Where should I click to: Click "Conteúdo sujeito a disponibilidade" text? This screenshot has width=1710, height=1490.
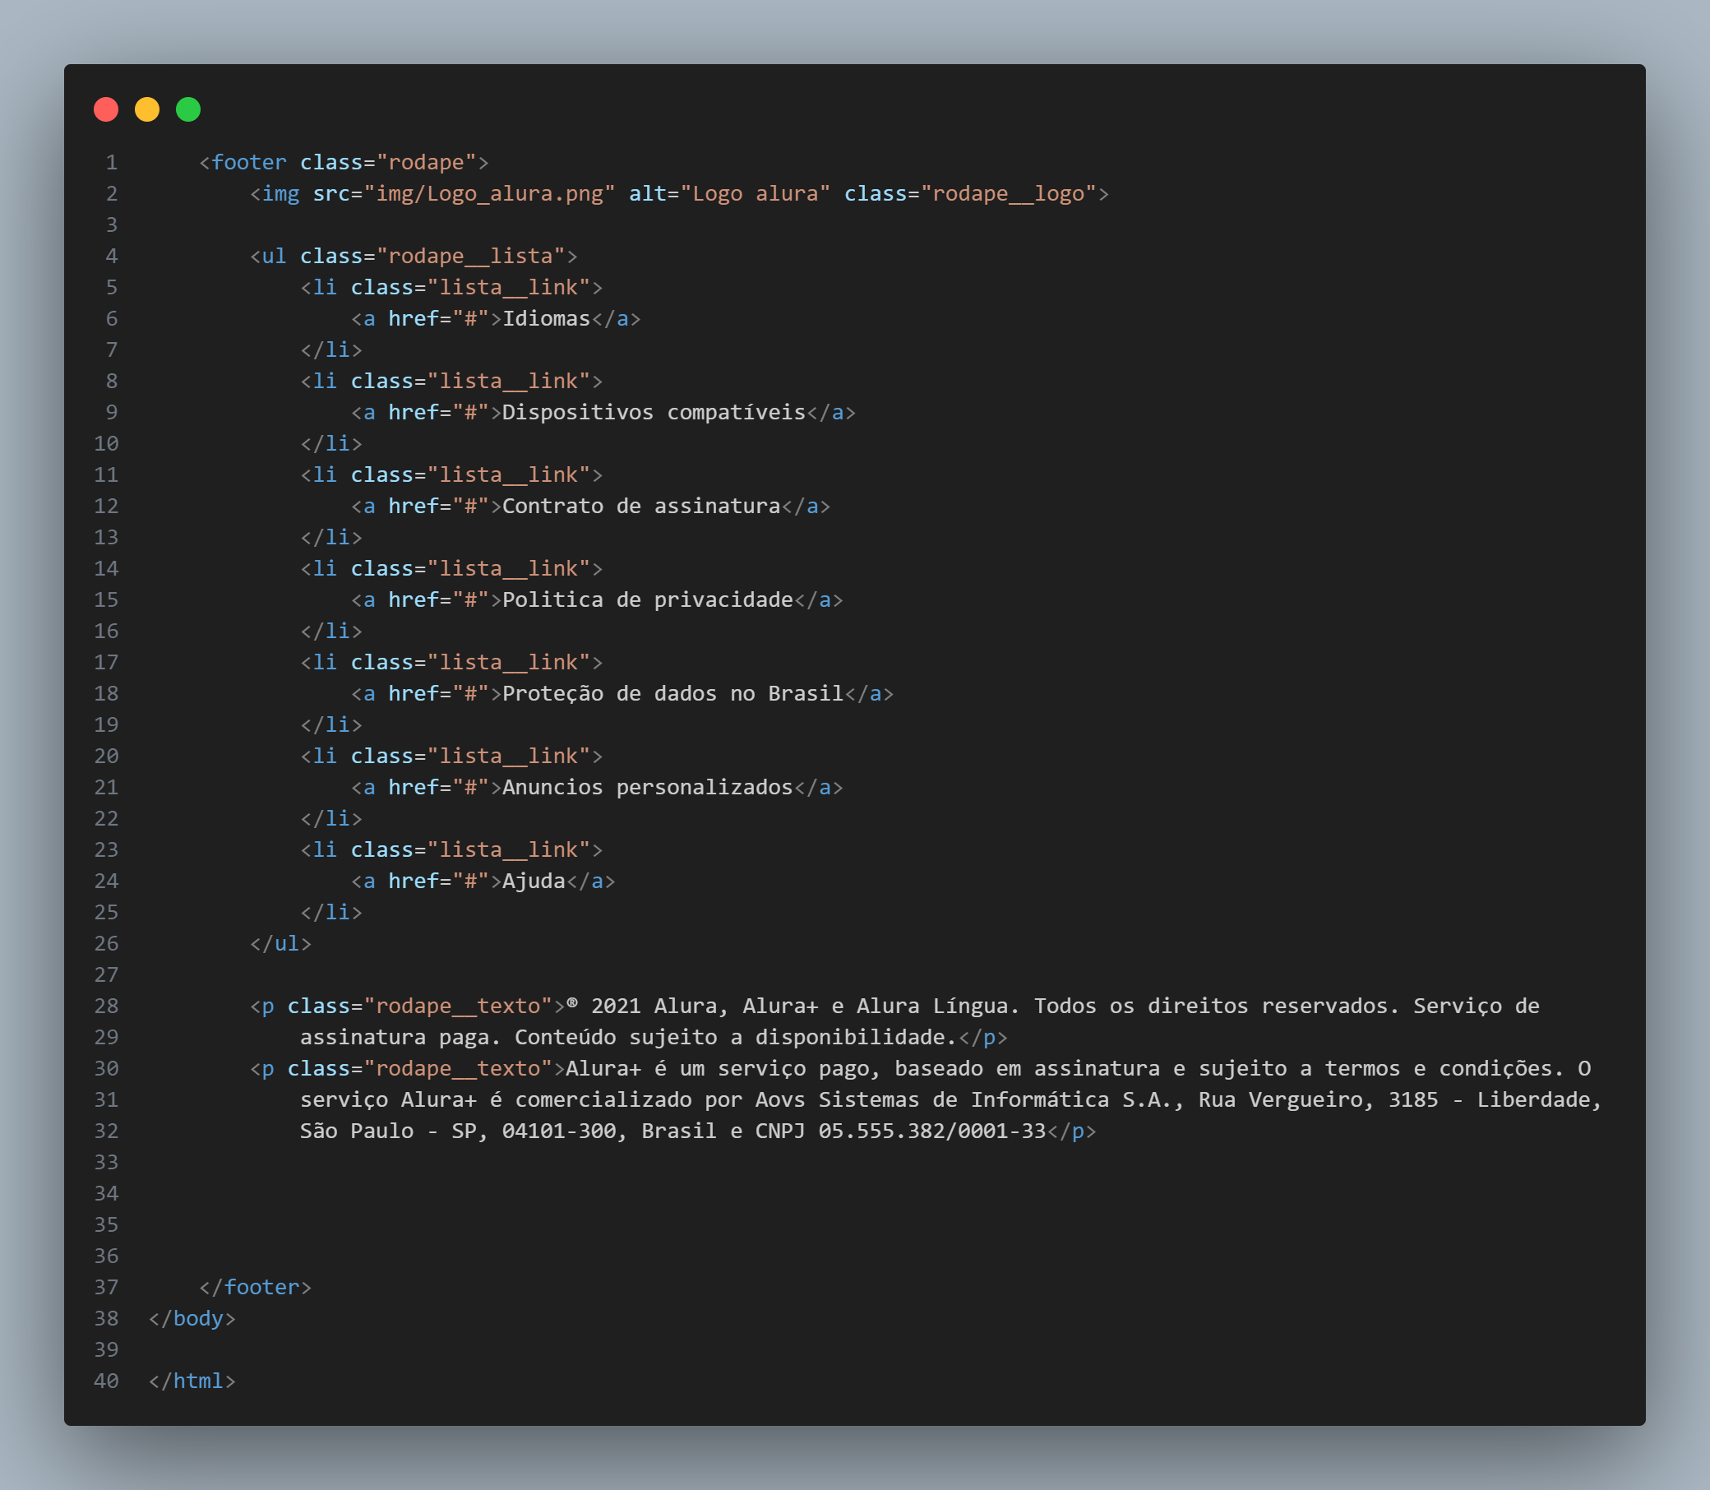[730, 1038]
